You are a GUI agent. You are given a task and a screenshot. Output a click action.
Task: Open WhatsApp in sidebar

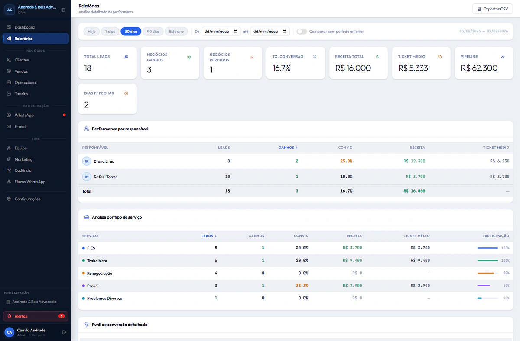coord(36,115)
